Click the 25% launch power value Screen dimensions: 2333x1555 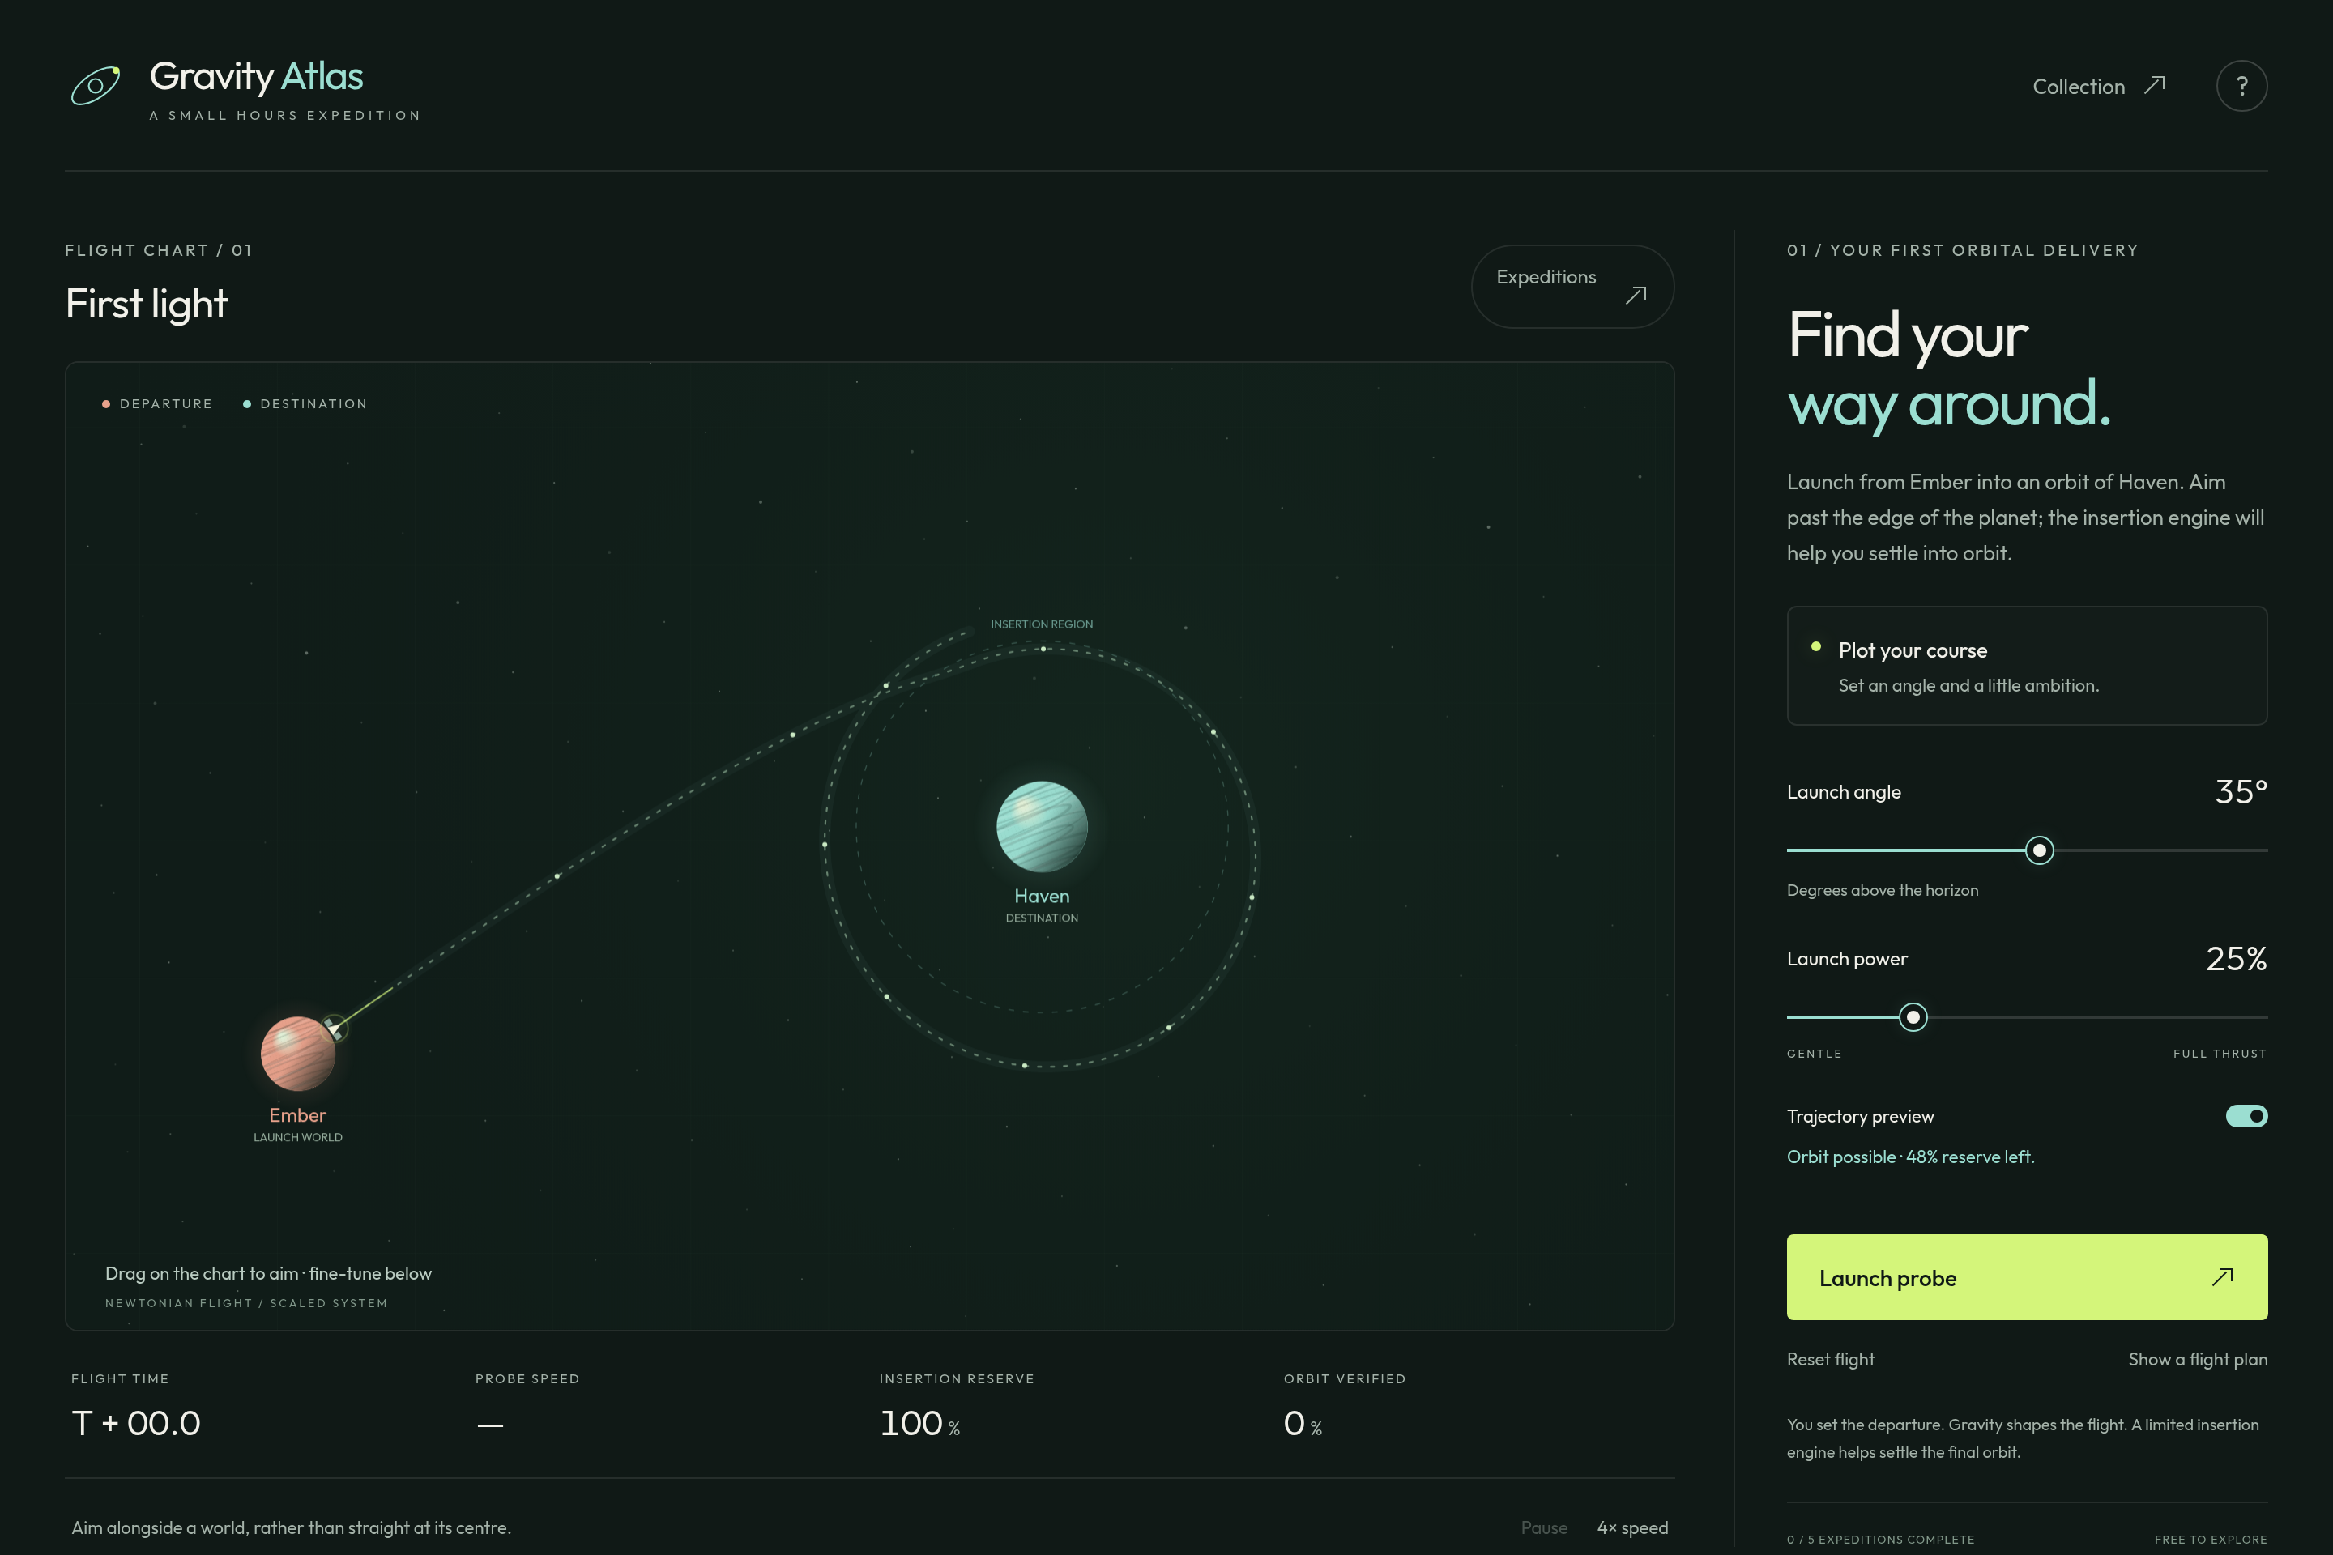(x=2236, y=958)
